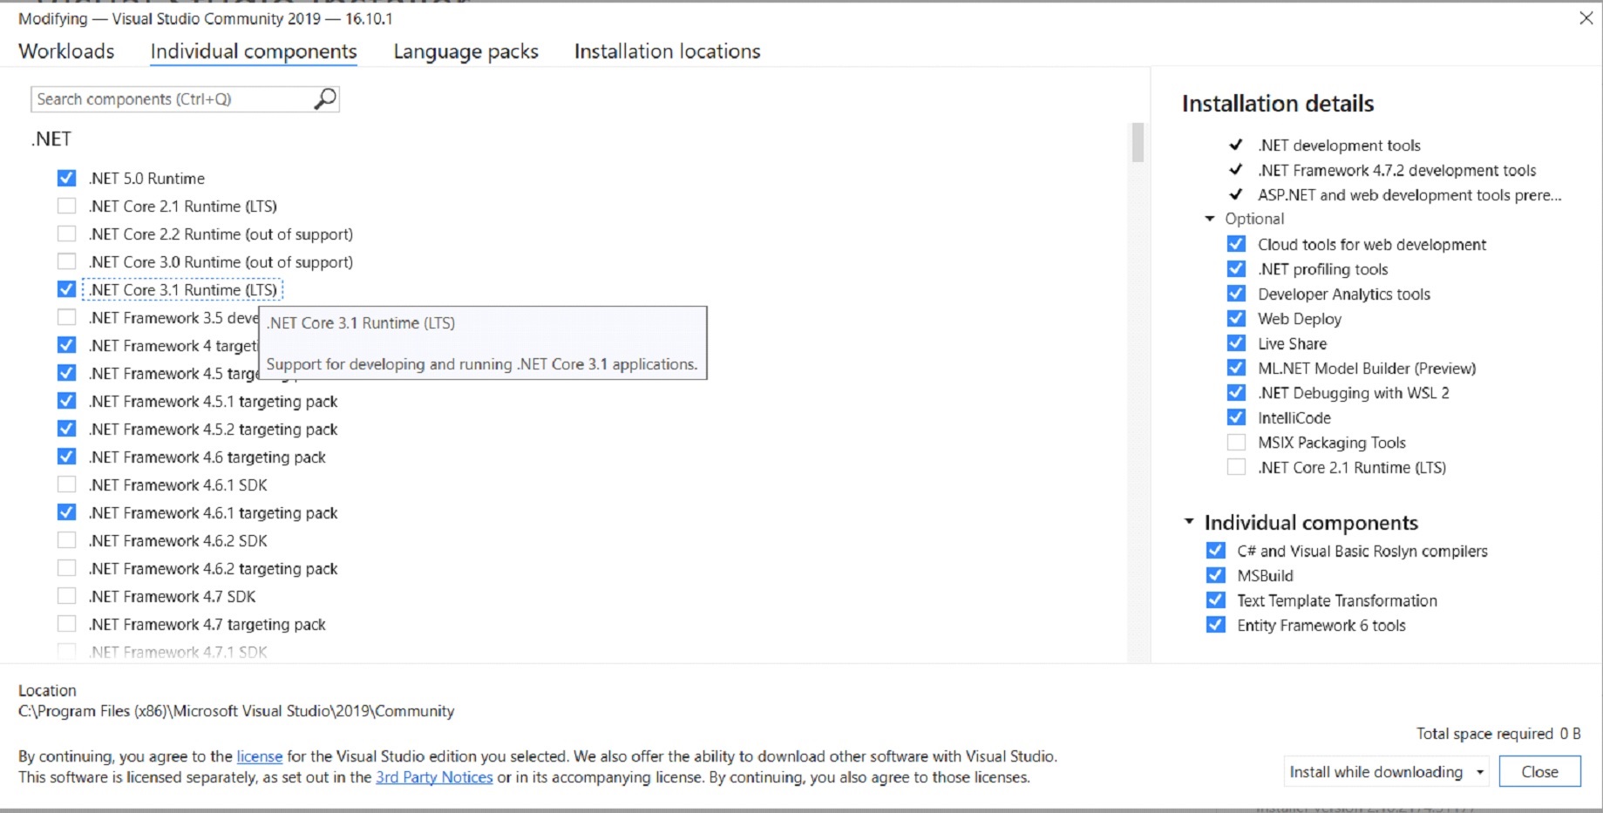Uncheck .NET 5.0 Runtime
Viewport: 1603px width, 813px height.
(66, 179)
